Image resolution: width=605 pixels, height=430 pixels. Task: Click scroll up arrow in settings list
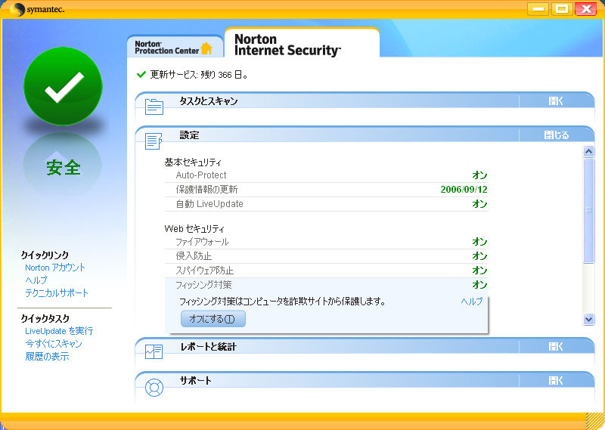click(588, 152)
